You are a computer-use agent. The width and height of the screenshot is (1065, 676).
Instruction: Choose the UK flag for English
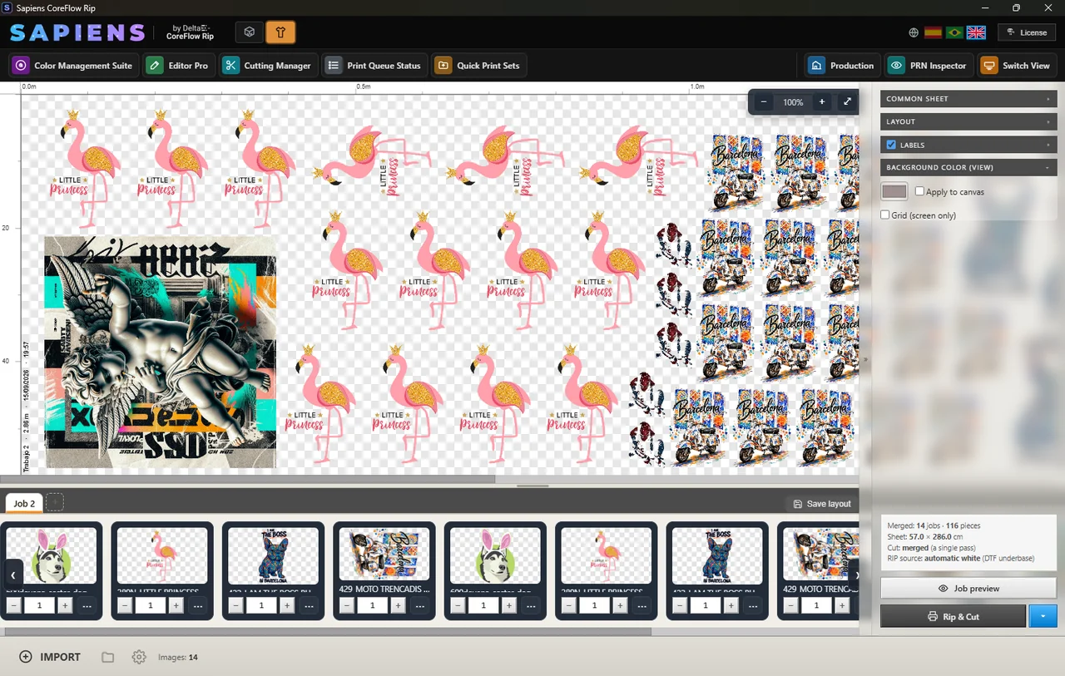click(x=976, y=32)
